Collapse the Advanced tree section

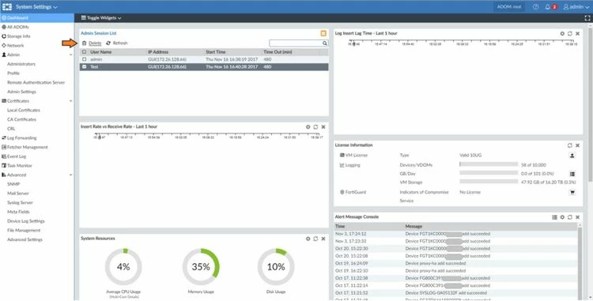pos(70,175)
